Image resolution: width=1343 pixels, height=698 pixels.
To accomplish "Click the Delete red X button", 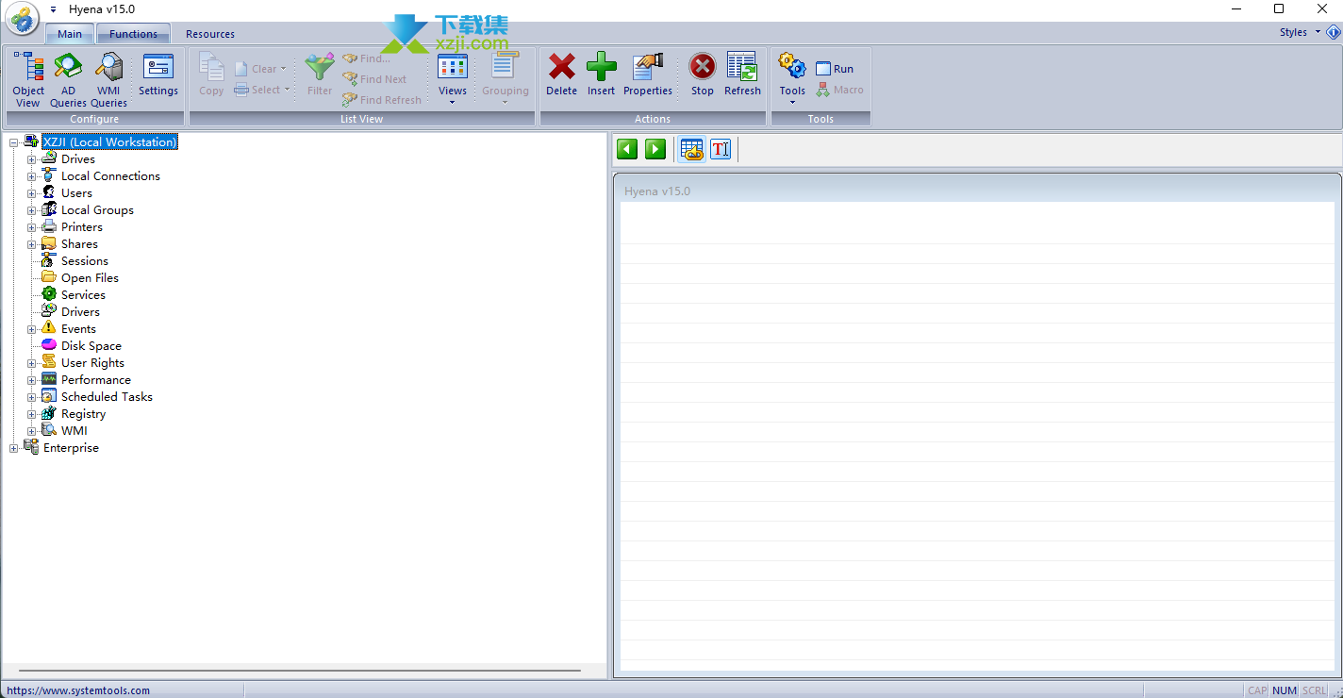I will pos(561,75).
